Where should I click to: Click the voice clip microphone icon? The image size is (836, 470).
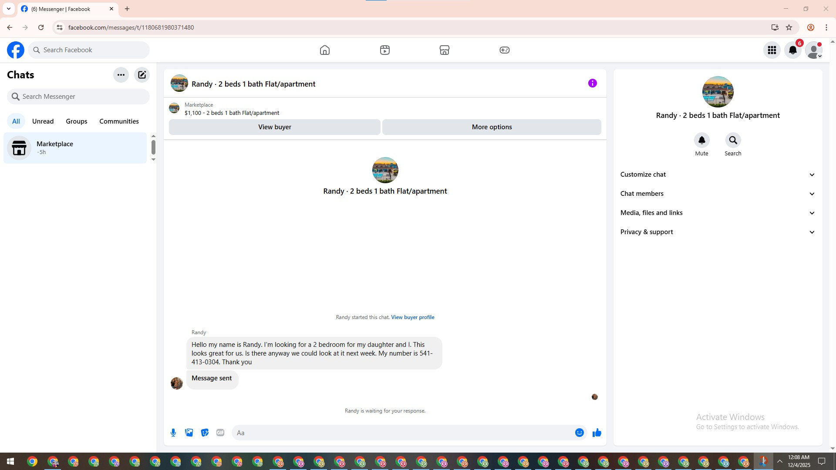point(173,433)
